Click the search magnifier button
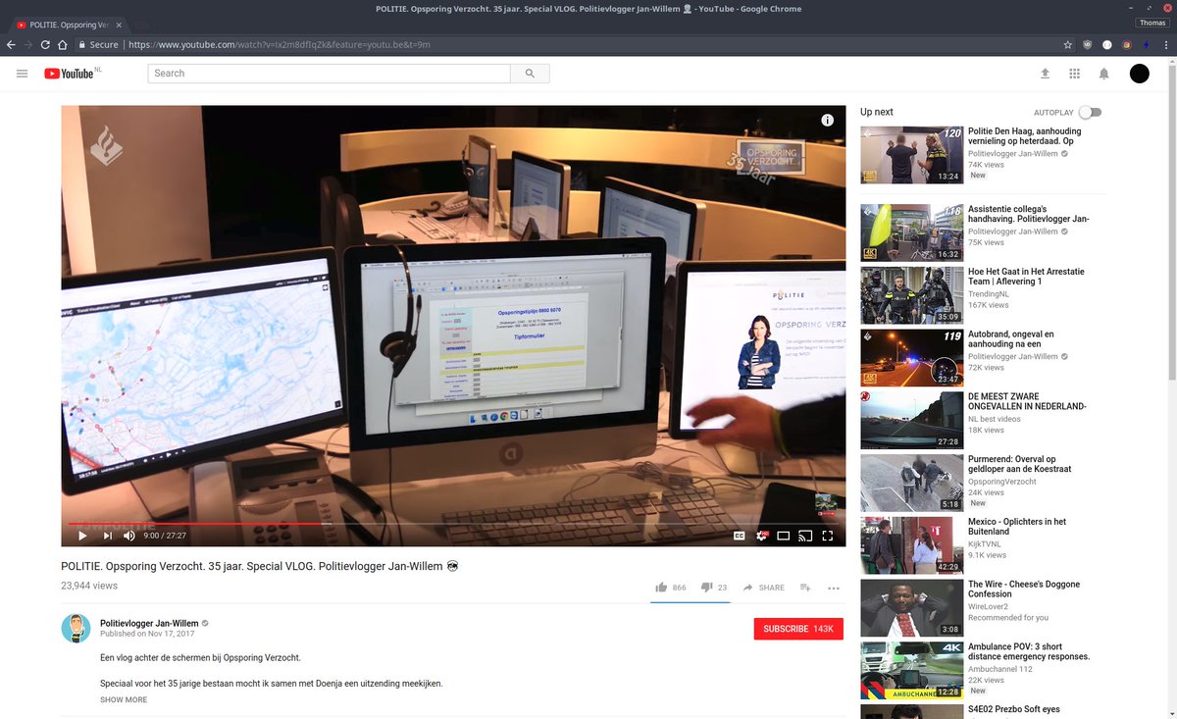 (530, 74)
